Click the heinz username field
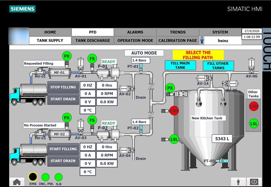The height and width of the screenshot is (187, 271). [x=223, y=40]
